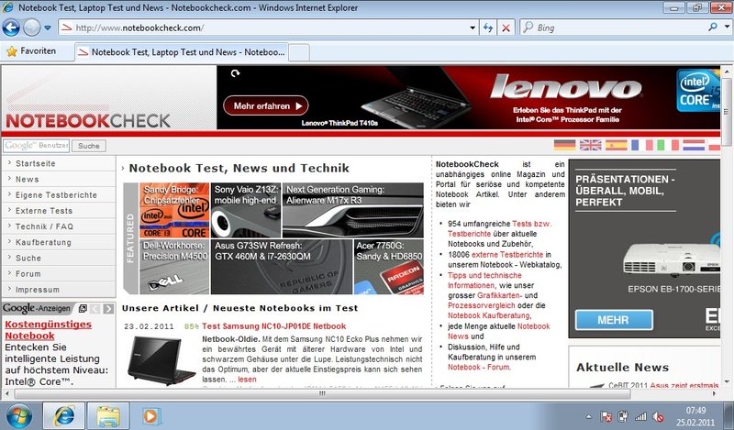Click the Samsung NC10 netbook thumbnail
This screenshot has width=734, height=430.
(x=161, y=359)
